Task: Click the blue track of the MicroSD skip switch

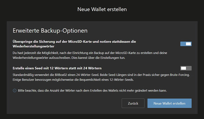Action: click(183, 44)
